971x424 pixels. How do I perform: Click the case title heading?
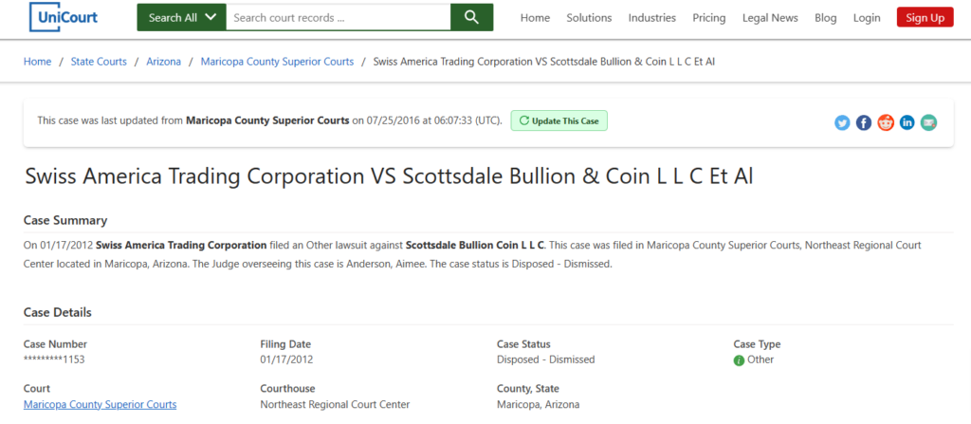(x=389, y=176)
